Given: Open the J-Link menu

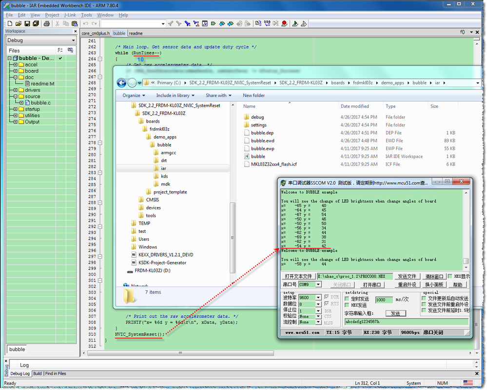Looking at the screenshot, I should 70,15.
